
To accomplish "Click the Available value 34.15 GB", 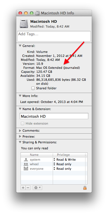I will (x=43, y=76).
